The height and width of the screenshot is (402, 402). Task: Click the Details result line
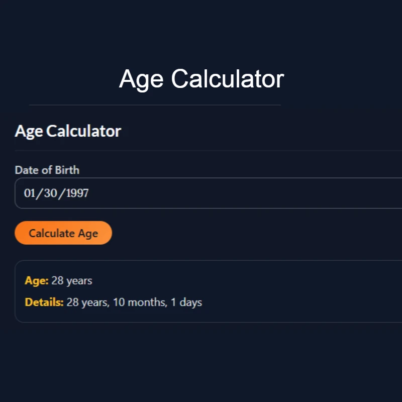tap(113, 302)
